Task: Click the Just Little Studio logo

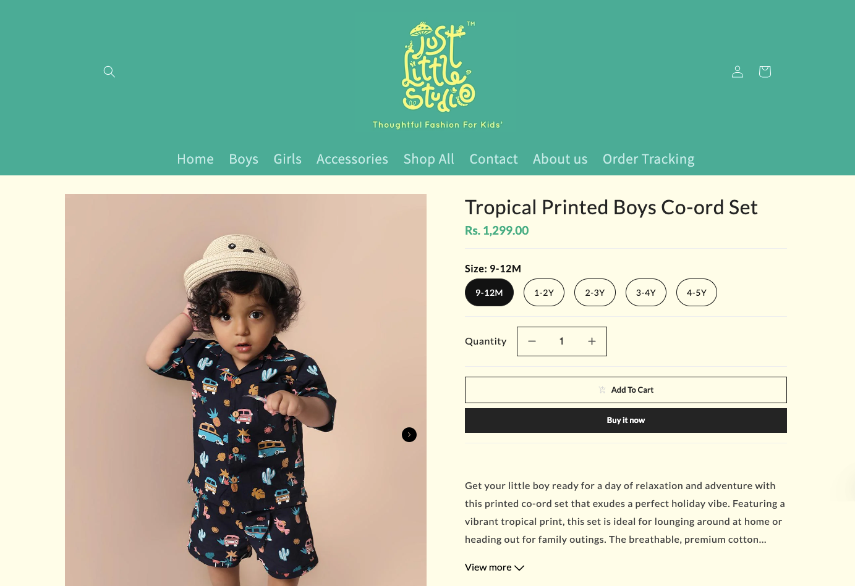Action: [438, 75]
